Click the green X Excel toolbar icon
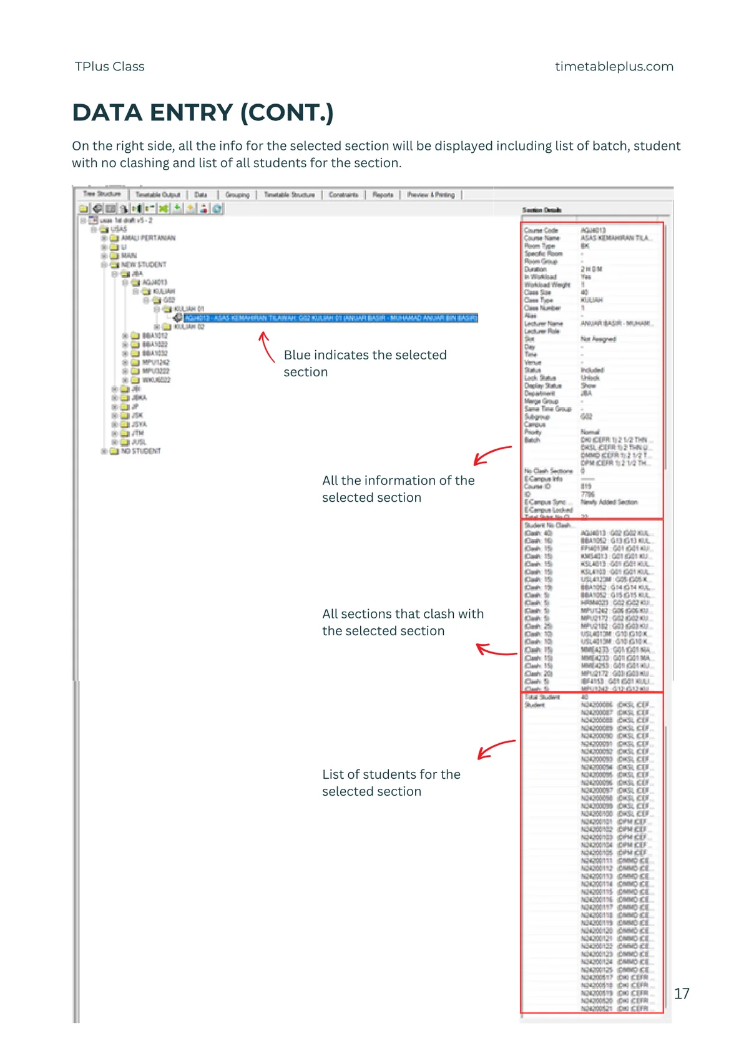 [164, 208]
